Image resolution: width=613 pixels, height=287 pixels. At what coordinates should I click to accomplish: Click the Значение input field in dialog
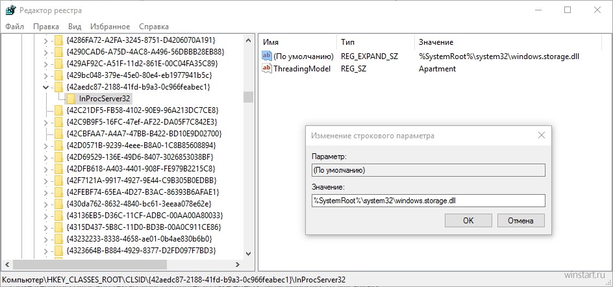coord(428,201)
